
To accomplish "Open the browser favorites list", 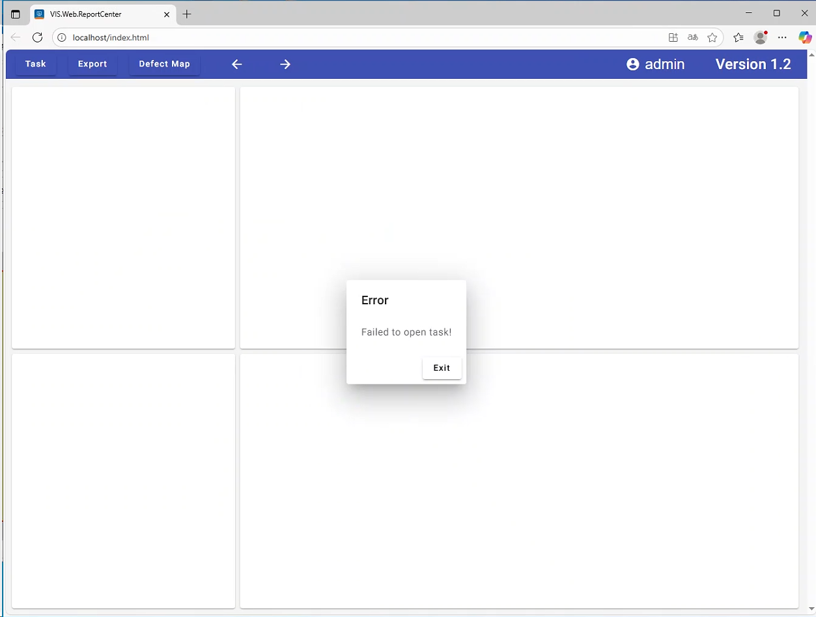I will 738,37.
